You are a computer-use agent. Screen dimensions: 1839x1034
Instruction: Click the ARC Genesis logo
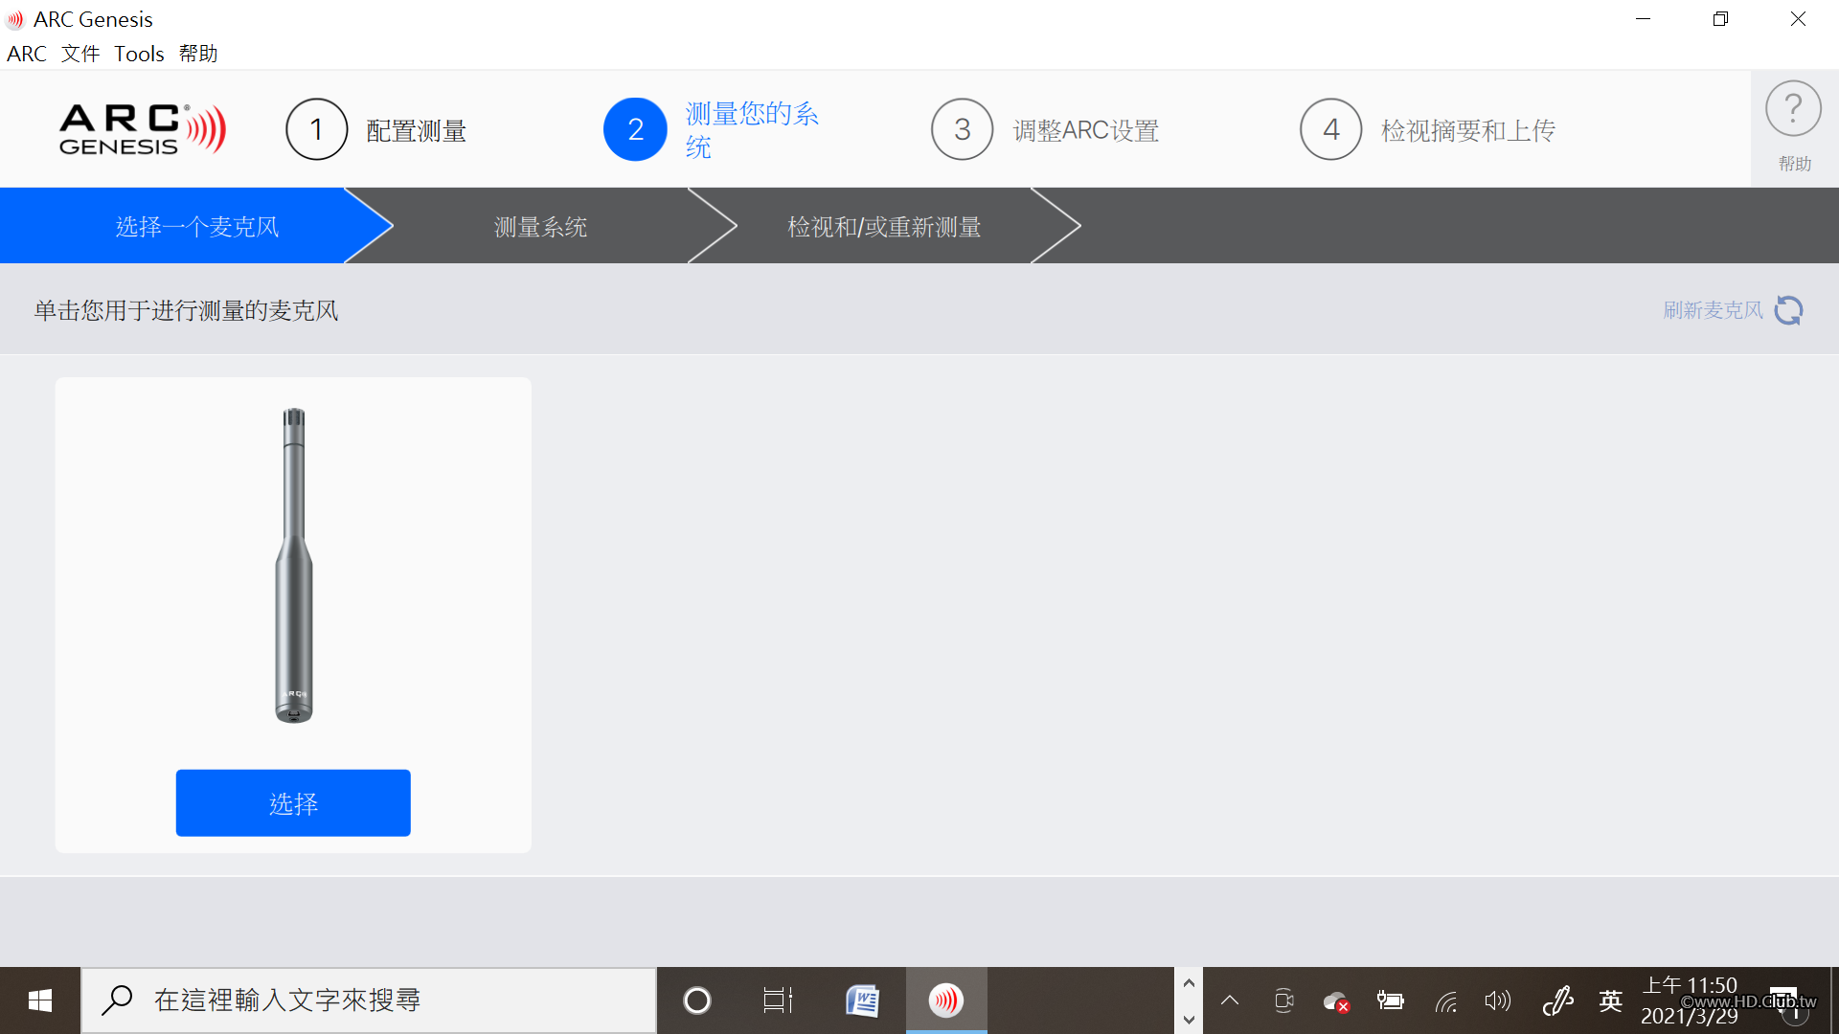(142, 129)
